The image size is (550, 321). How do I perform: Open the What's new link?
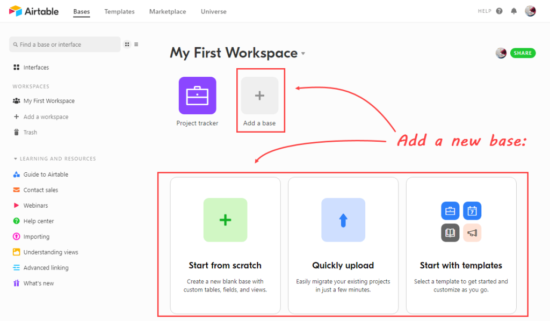tap(39, 283)
